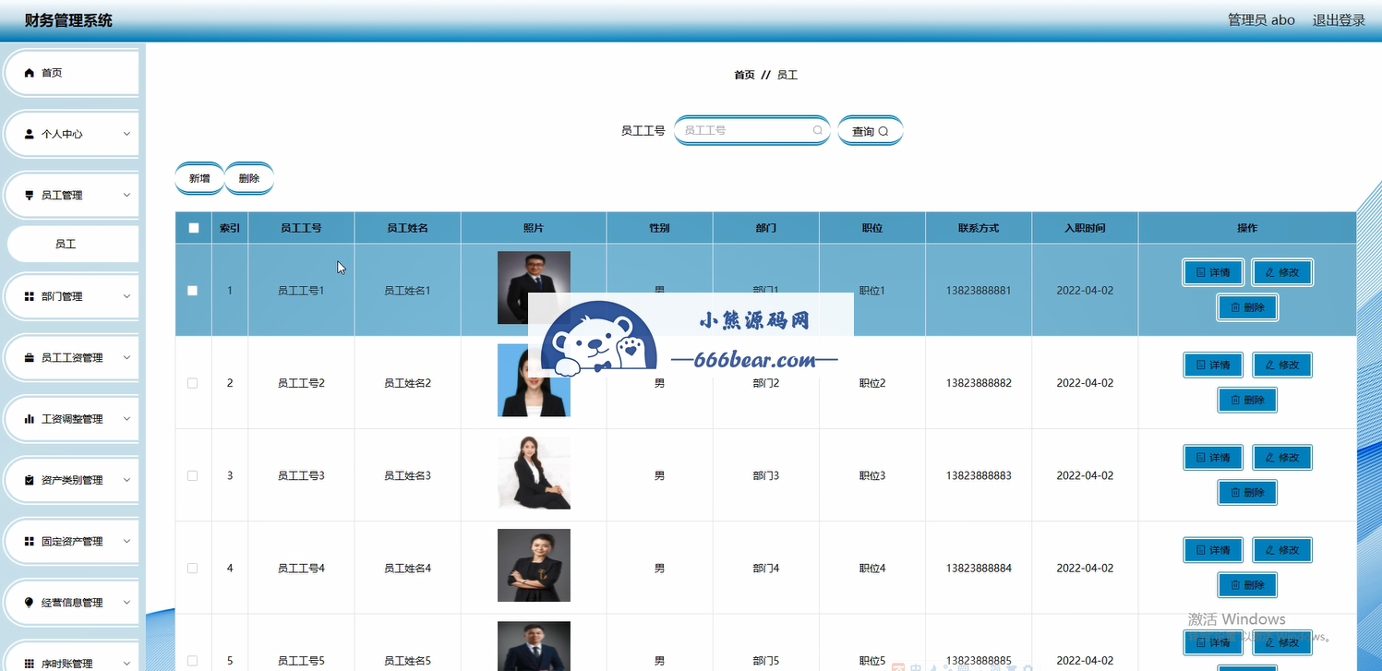The height and width of the screenshot is (671, 1382).
Task: Check the checkbox for row 员工工号4
Action: 192,569
